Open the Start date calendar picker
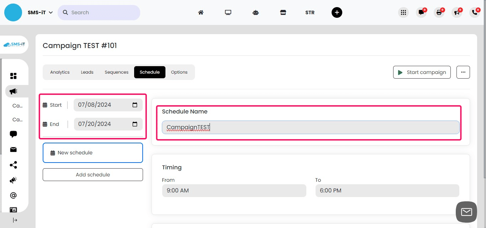The height and width of the screenshot is (228, 486). [x=135, y=105]
